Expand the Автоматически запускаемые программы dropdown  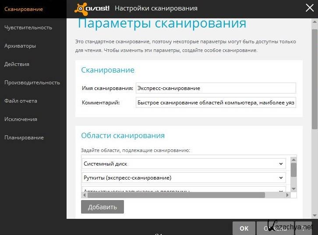pos(281,191)
